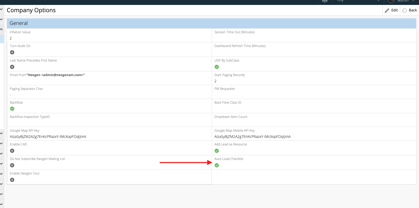The width and height of the screenshot is (419, 208).
Task: Click the Back button
Action: (410, 10)
